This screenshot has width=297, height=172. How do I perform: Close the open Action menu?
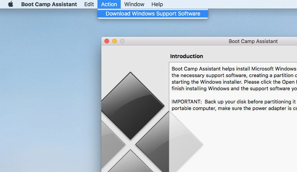(109, 4)
